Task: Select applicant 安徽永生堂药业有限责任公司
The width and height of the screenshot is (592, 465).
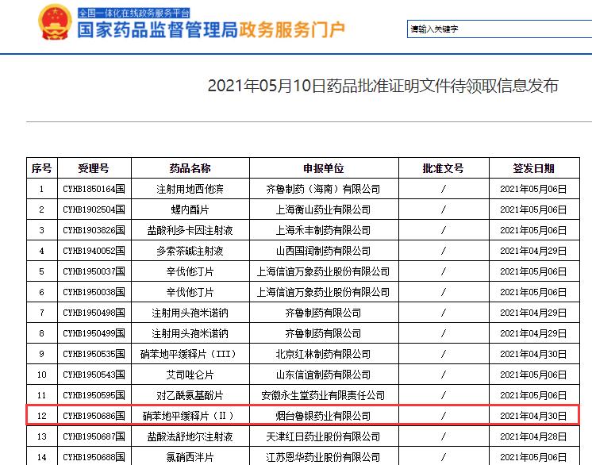Action: (x=323, y=395)
